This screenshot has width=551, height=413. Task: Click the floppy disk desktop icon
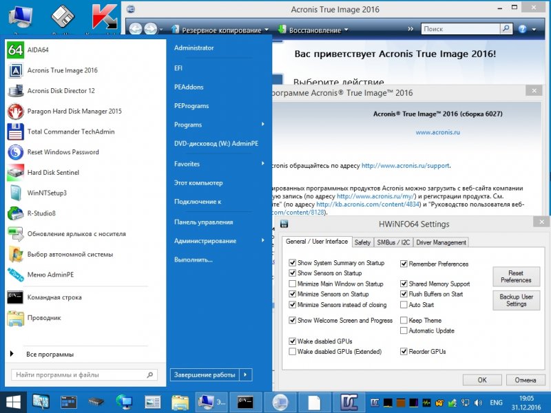[x=63, y=16]
